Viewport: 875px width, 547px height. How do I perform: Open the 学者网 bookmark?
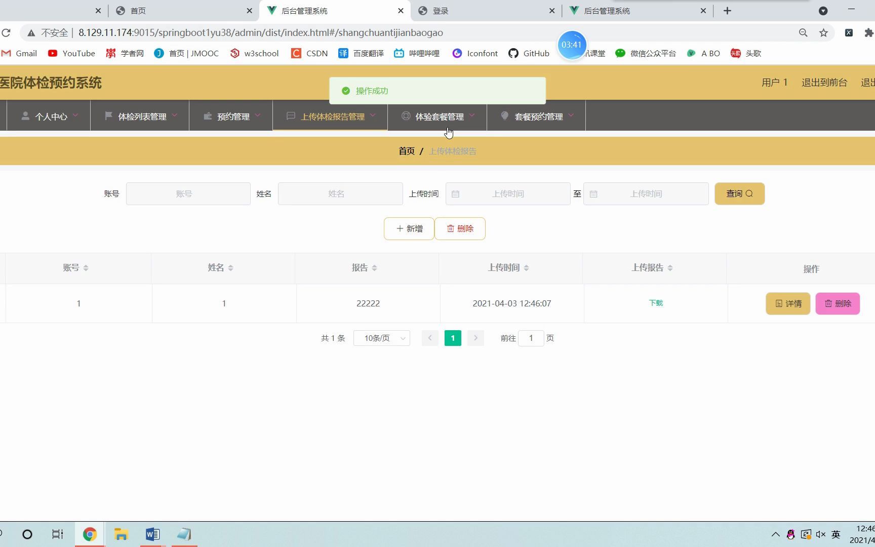pyautogui.click(x=125, y=53)
